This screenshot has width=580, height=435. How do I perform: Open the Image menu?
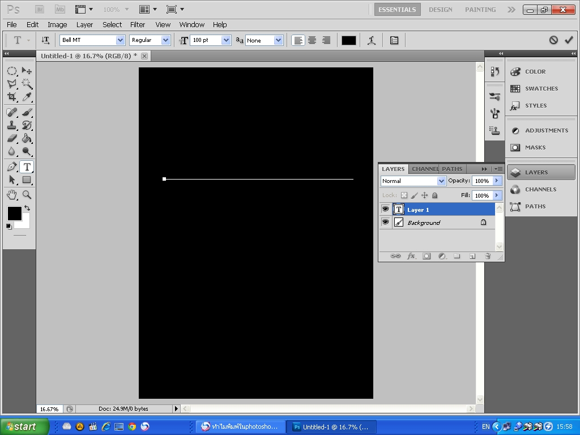tap(57, 24)
